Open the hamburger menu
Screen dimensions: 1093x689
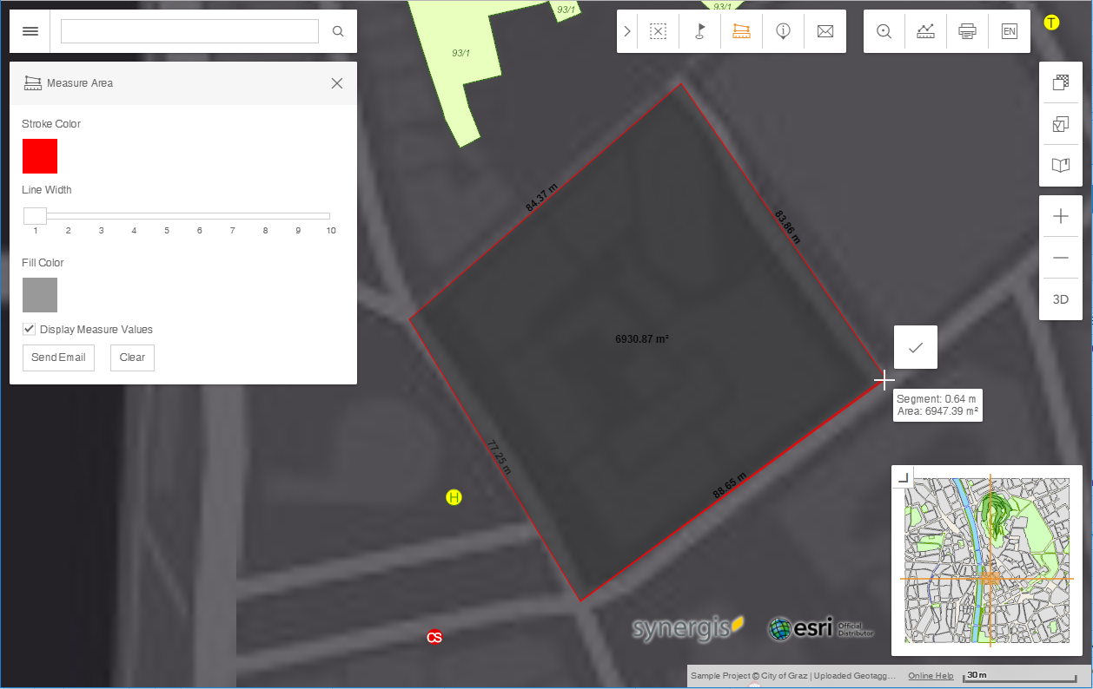(30, 30)
